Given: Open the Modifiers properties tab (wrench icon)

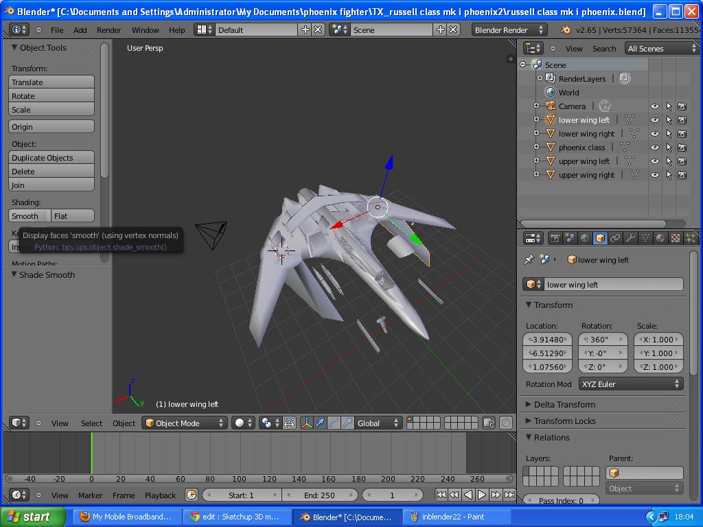Looking at the screenshot, I should (631, 237).
